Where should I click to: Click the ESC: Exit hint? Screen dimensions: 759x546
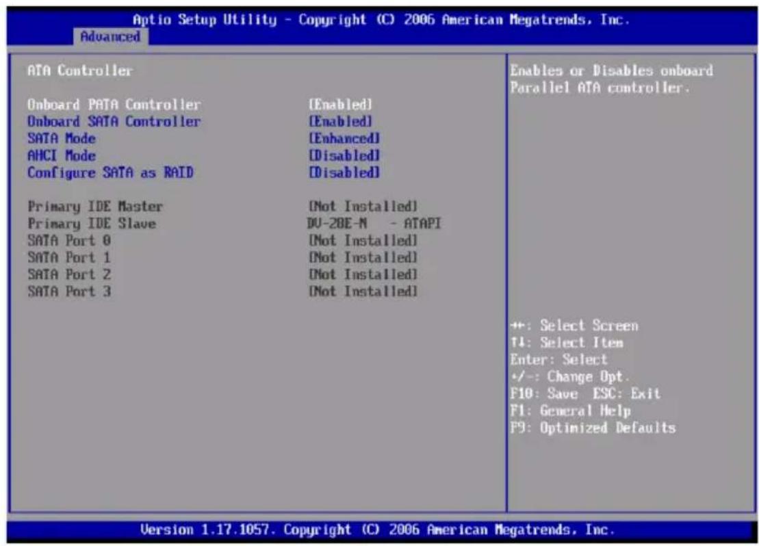point(627,393)
